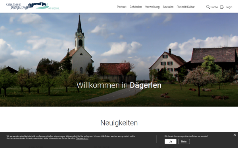Open the Freizeit/Kultur menu
This screenshot has width=238, height=148.
pyautogui.click(x=186, y=7)
